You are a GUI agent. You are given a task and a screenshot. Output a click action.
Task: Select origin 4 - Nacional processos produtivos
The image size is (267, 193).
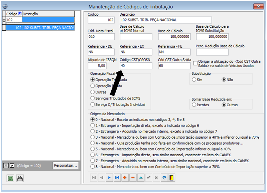pos(93,143)
